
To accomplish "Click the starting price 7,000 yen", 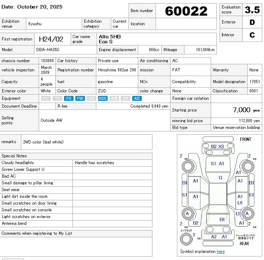I will click(246, 110).
